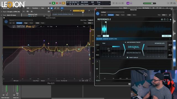Viewport: 177px width, 99px height.
Task: Switch playback to ORIGINAL
Action: [134, 47]
